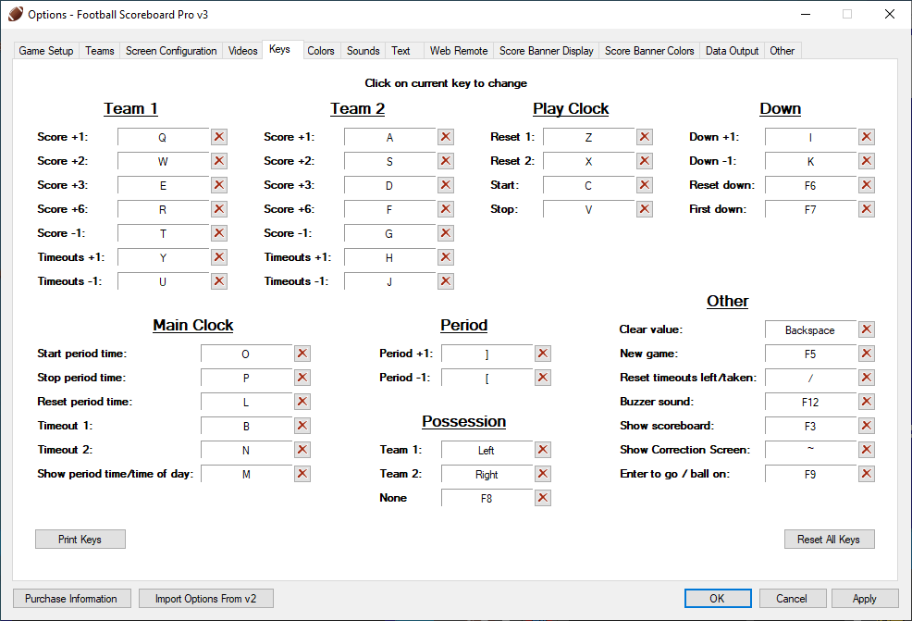912x621 pixels.
Task: Remove the Period +1 key binding
Action: coord(543,354)
